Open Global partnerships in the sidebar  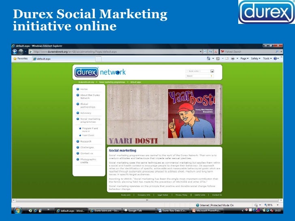click(x=88, y=105)
